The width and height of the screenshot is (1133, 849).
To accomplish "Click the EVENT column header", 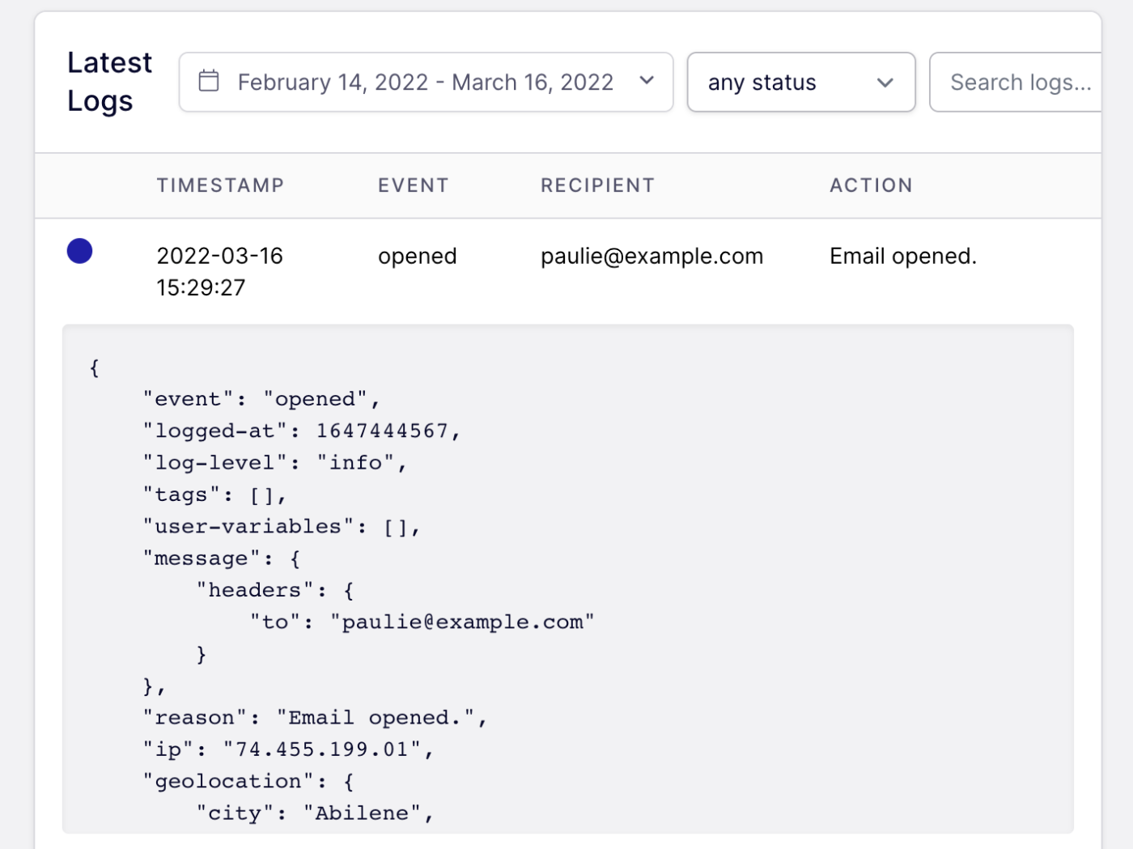I will 413,185.
